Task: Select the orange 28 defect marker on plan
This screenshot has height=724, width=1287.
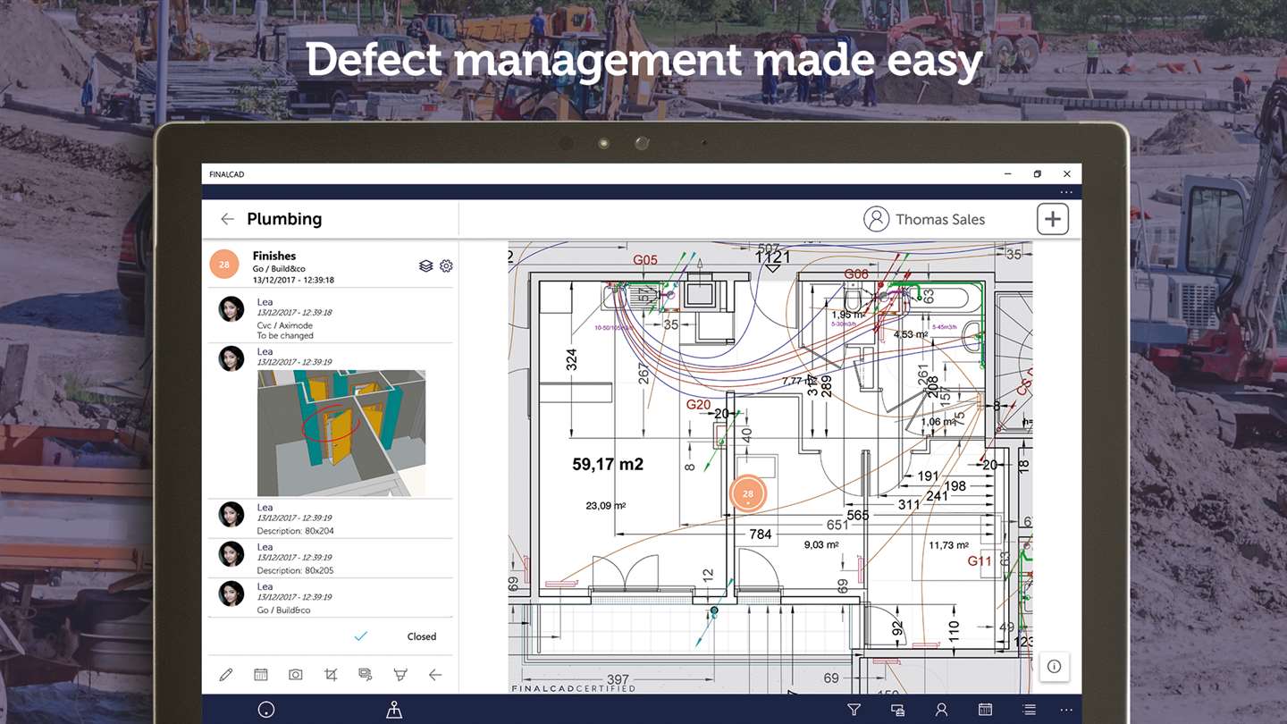Action: pyautogui.click(x=748, y=493)
